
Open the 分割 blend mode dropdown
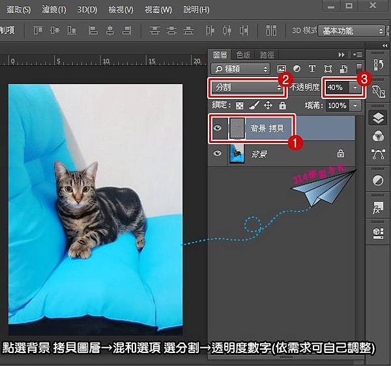pos(247,87)
